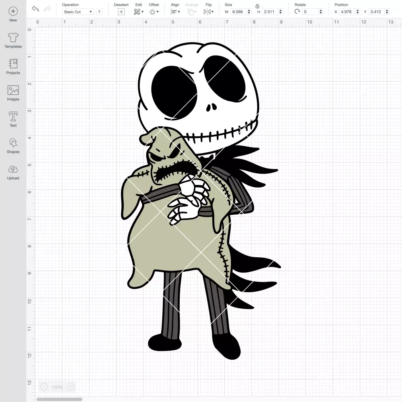This screenshot has width=402, height=402.
Task: Click the Deselect icon
Action: (x=121, y=12)
